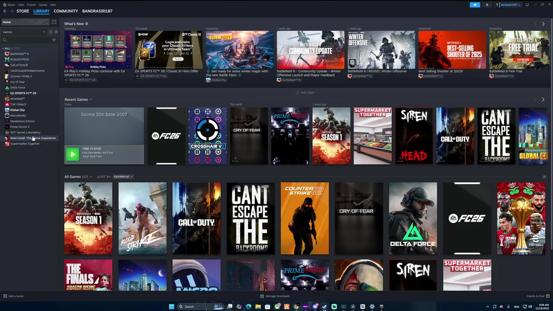Screen dimensions: 553x311
Task: Switch library to grid collections view icon
Action: tap(54, 22)
